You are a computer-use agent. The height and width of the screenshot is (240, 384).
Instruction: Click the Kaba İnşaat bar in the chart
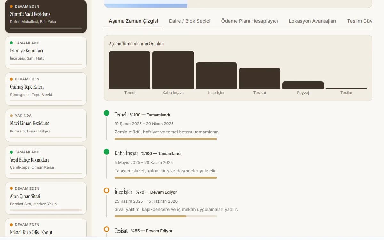coord(173,70)
